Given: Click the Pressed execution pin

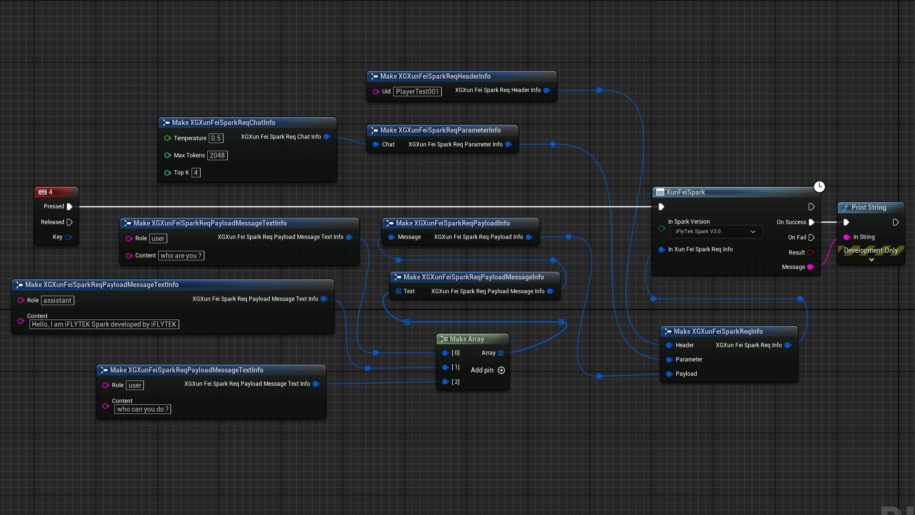Looking at the screenshot, I should [70, 206].
